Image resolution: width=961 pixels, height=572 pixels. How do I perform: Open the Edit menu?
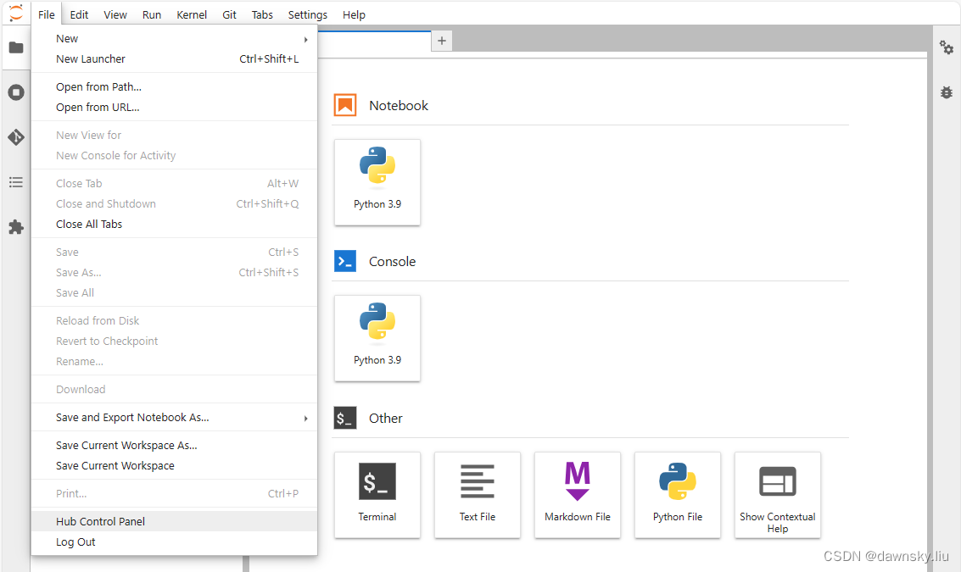click(x=79, y=14)
